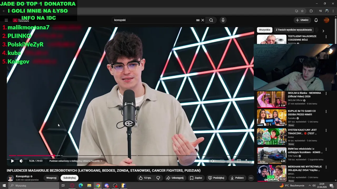Click the install-app icon in Chrome's address bar
The image size is (337, 189).
click(x=296, y=11)
